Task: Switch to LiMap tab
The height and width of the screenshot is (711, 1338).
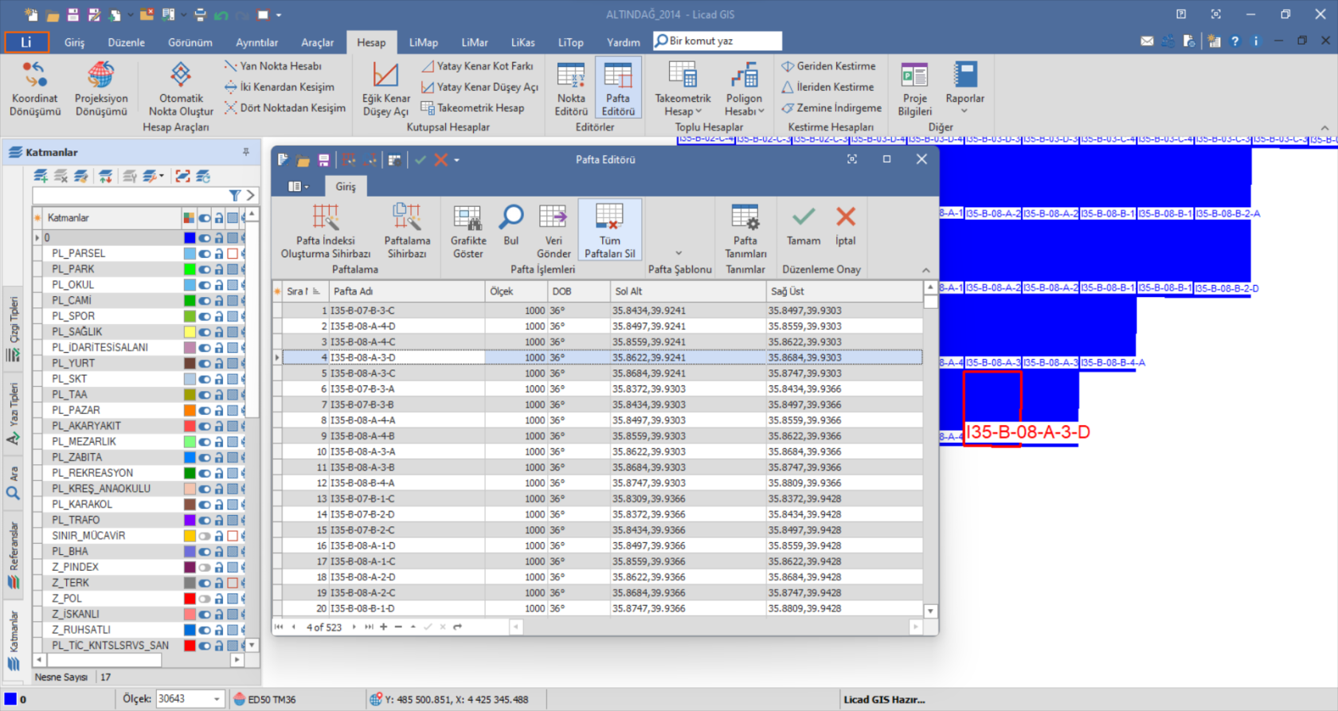Action: [x=424, y=42]
